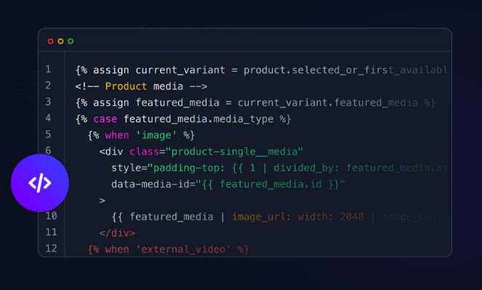Click the purple code brackets badge icon

[x=39, y=183]
